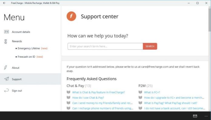
Task: Click the Rewards medal icon
Action: point(5,42)
